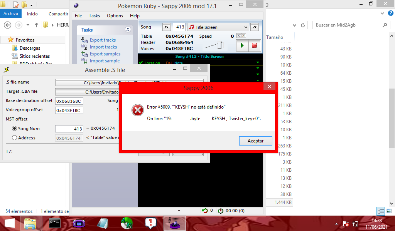Open Command Prompt from the taskbar

tap(55, 223)
